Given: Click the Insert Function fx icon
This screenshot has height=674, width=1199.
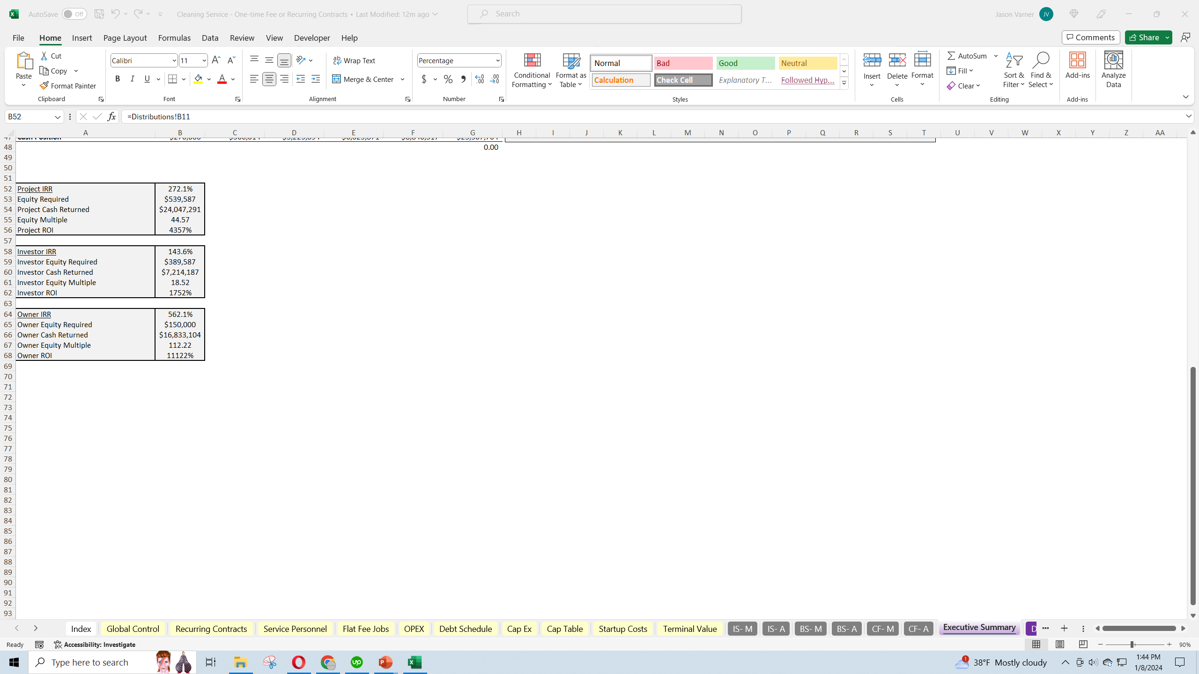Looking at the screenshot, I should point(111,117).
